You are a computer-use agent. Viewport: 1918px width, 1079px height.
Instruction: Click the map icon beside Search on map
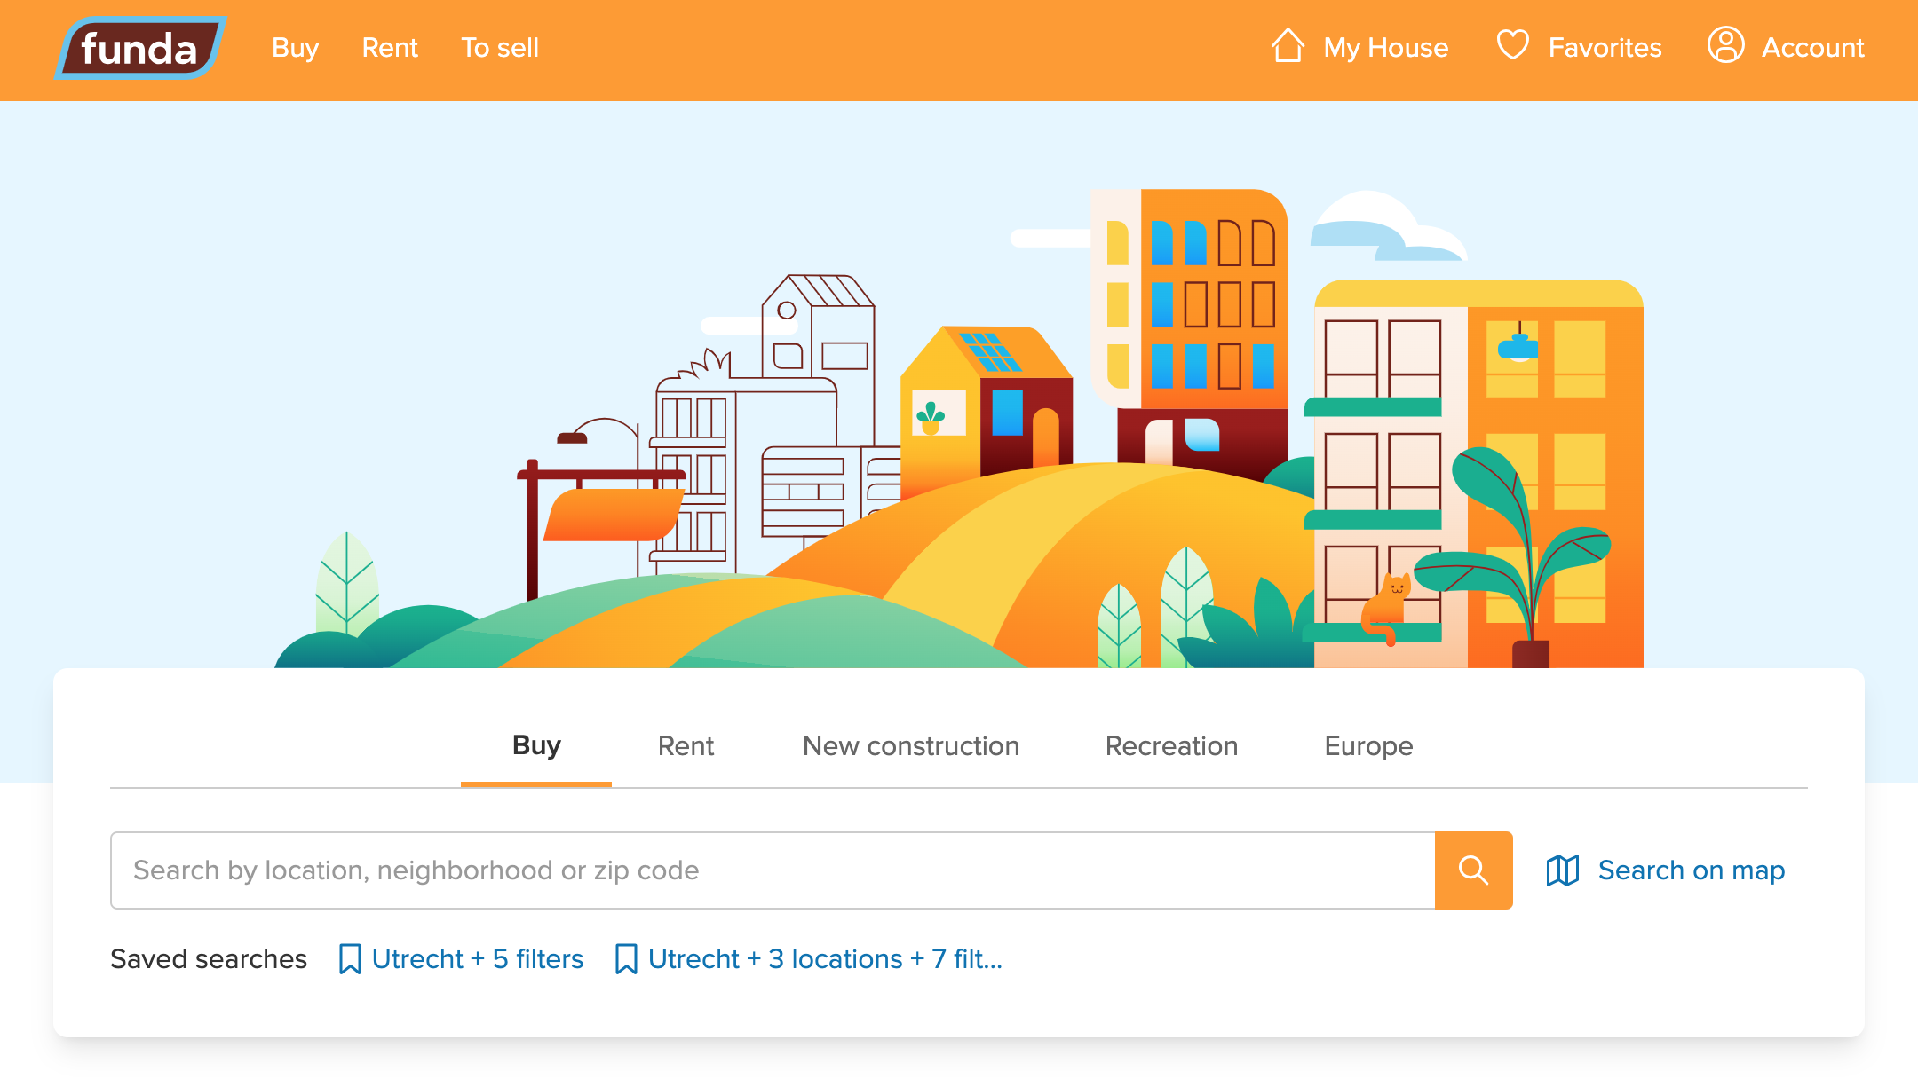1563,870
